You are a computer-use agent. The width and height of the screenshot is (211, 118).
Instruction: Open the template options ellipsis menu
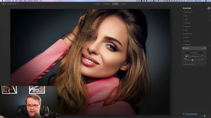coord(205,114)
